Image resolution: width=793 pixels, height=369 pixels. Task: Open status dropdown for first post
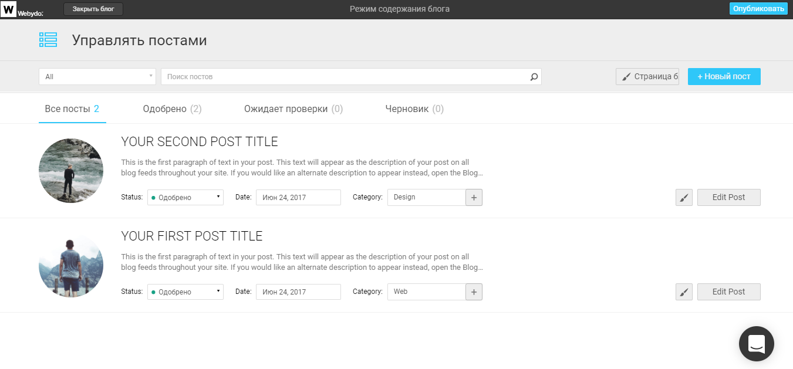tap(185, 292)
